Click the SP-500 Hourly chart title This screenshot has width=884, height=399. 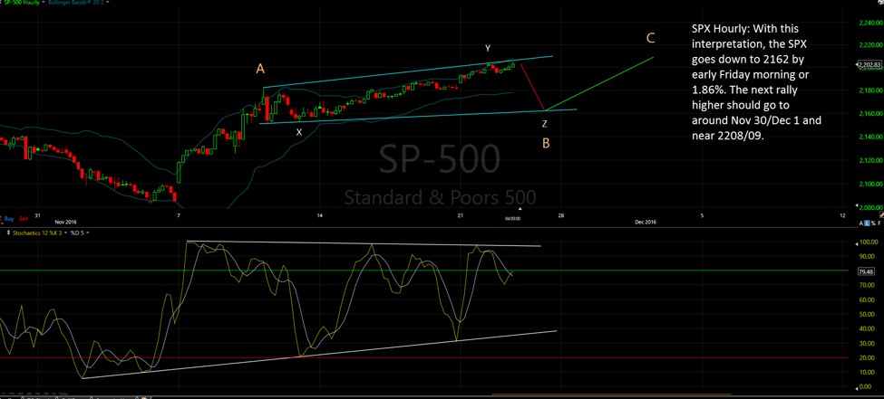click(x=22, y=2)
